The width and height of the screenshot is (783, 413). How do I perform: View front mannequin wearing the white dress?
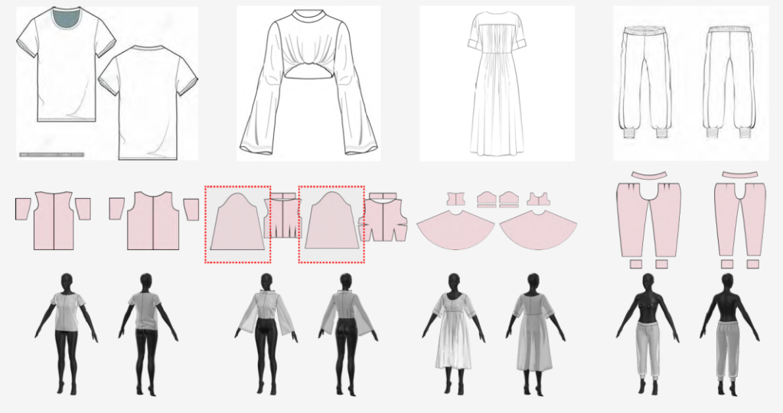[x=453, y=333]
